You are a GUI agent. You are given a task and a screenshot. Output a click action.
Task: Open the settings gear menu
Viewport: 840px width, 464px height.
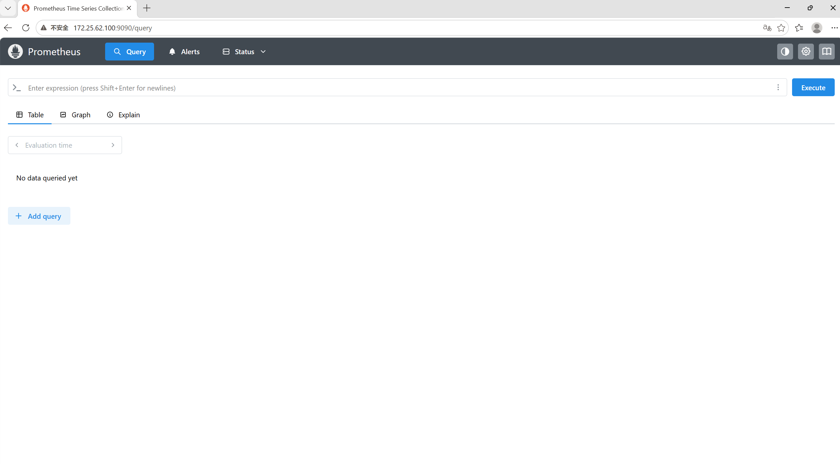point(806,52)
